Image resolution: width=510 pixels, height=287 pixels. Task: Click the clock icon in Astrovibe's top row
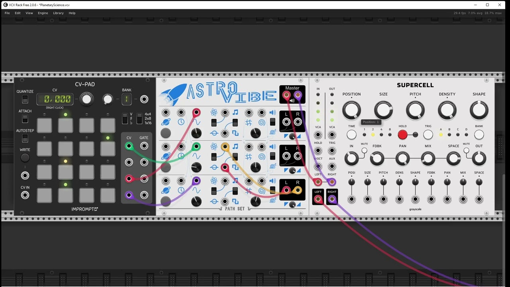coord(181,122)
